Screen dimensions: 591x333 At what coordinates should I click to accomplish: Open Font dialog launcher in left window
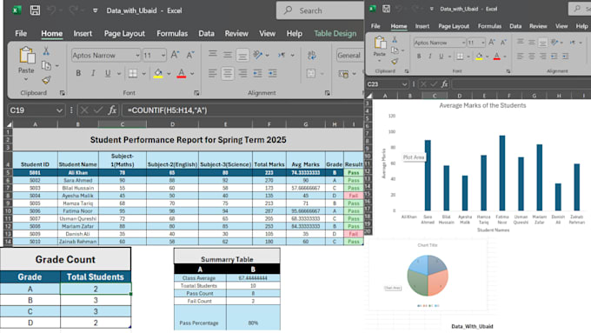tap(196, 93)
